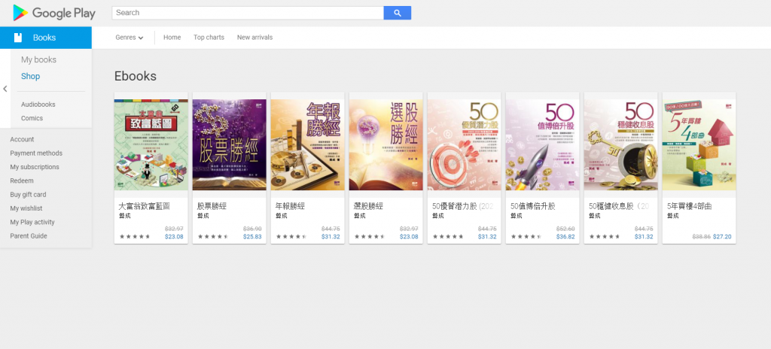This screenshot has width=771, height=349.
Task: Open My subscriptions
Action: point(35,167)
